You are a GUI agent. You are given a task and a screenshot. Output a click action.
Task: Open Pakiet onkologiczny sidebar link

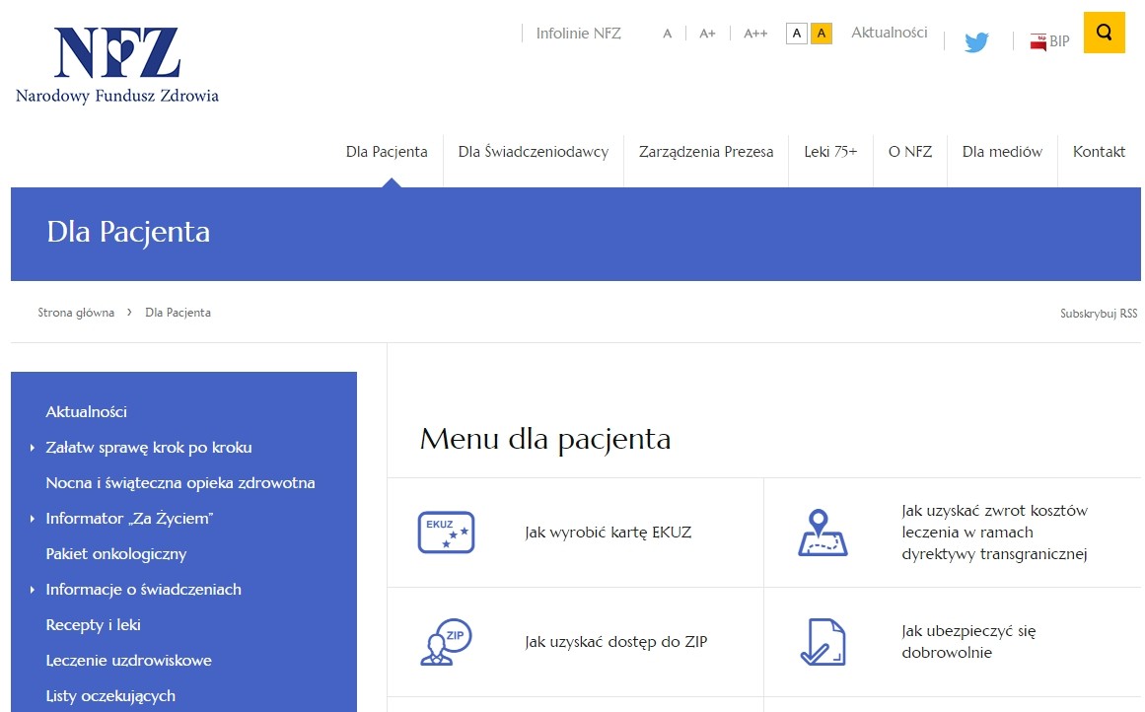pos(116,554)
